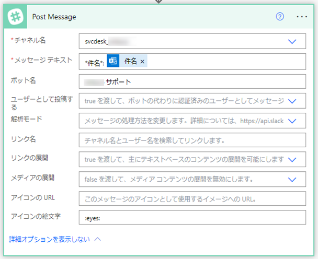Click the アイコンの絵文字 field containing :eyes:

point(192,218)
